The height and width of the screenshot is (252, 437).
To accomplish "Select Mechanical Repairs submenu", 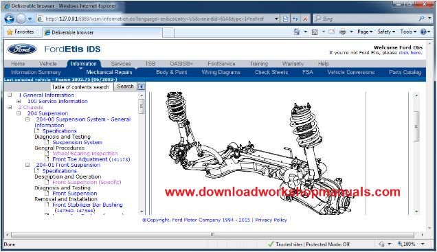I will point(109,72).
